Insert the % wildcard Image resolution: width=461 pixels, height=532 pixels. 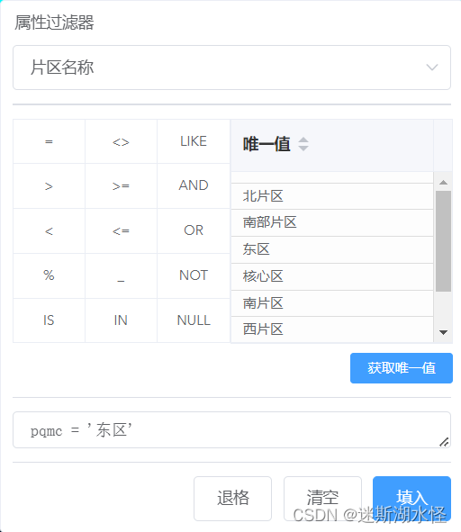[x=49, y=275]
